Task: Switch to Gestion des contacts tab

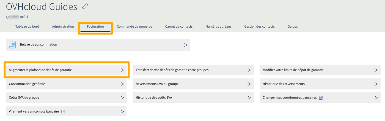Action: [259, 27]
